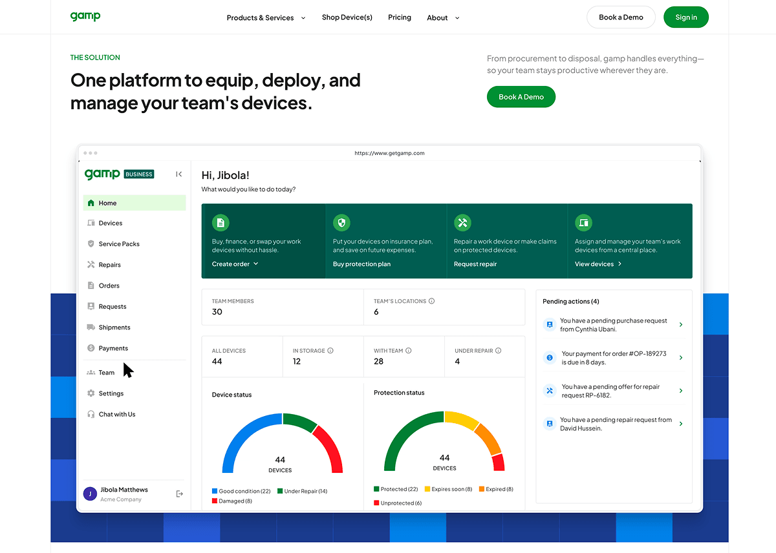The height and width of the screenshot is (553, 776).
Task: Click the Team Members 30 stat card
Action: pyautogui.click(x=283, y=307)
